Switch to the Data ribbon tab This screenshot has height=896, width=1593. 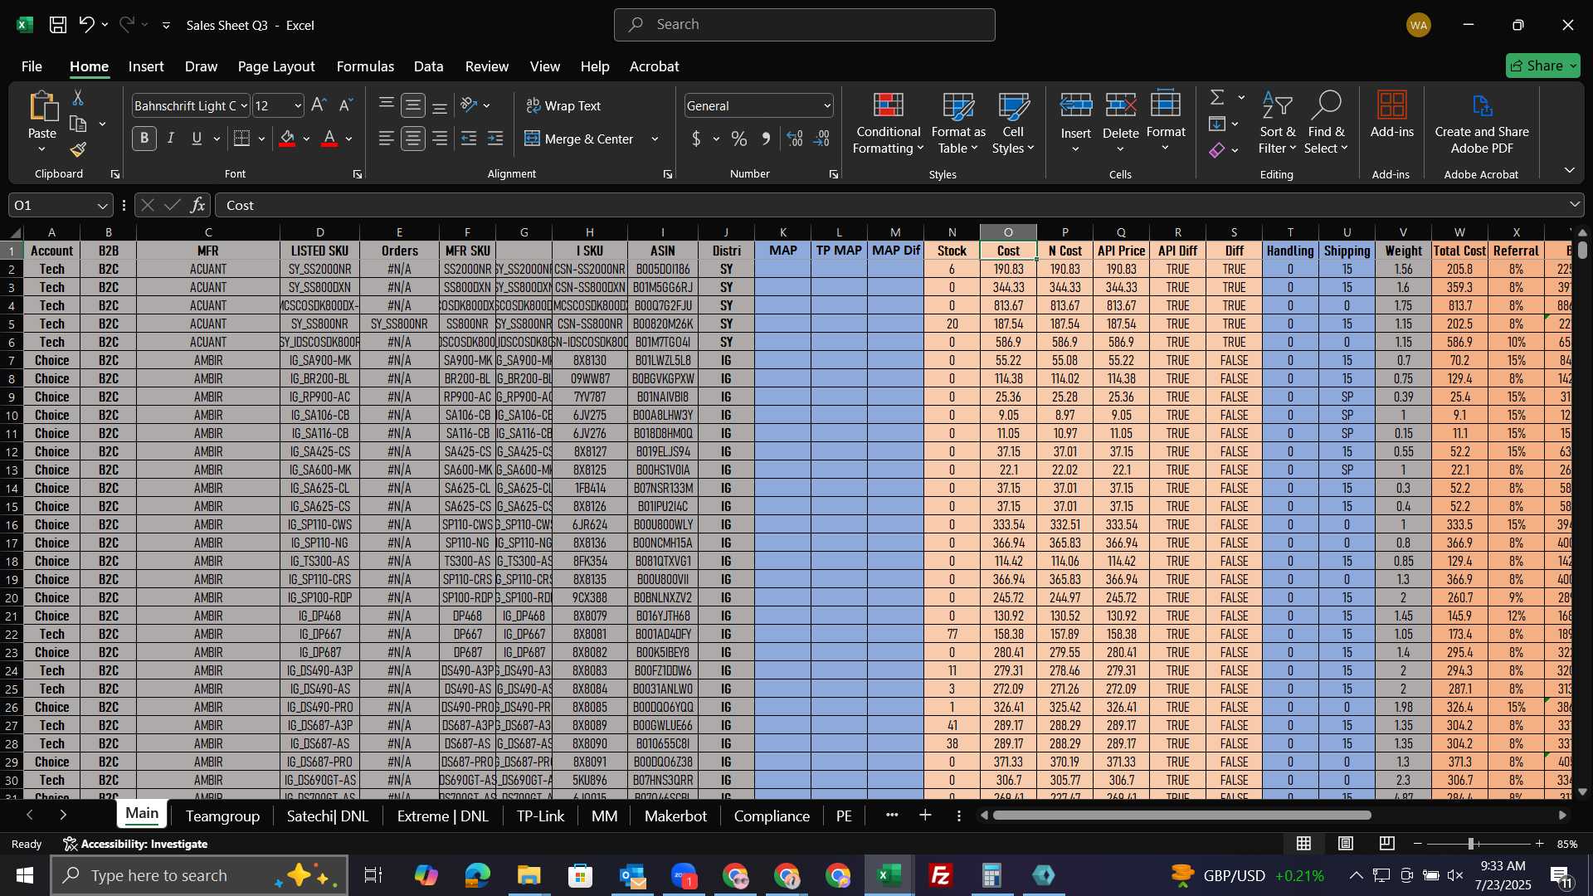click(428, 66)
